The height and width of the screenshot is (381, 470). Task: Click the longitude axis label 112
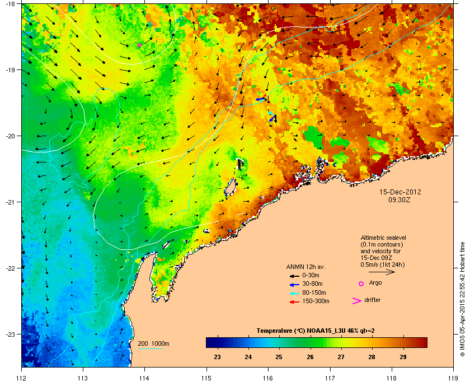22,378
